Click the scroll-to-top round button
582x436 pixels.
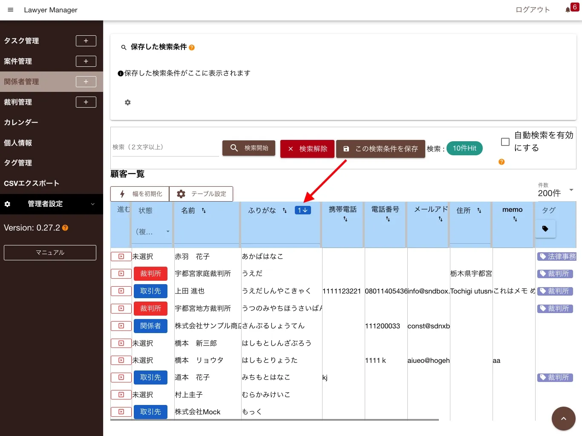click(x=563, y=419)
